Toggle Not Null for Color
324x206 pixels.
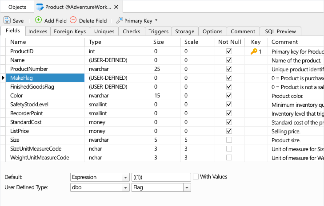pyautogui.click(x=229, y=95)
